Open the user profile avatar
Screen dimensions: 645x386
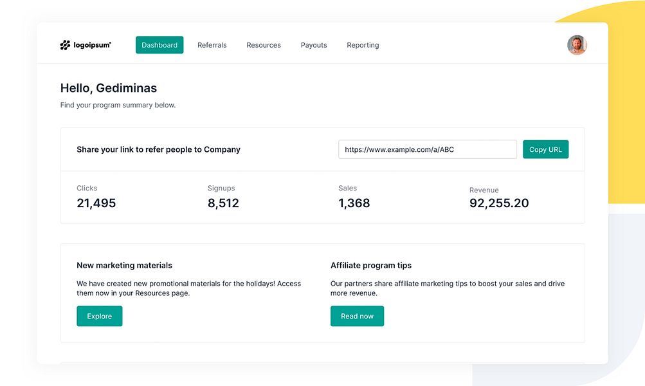(577, 45)
